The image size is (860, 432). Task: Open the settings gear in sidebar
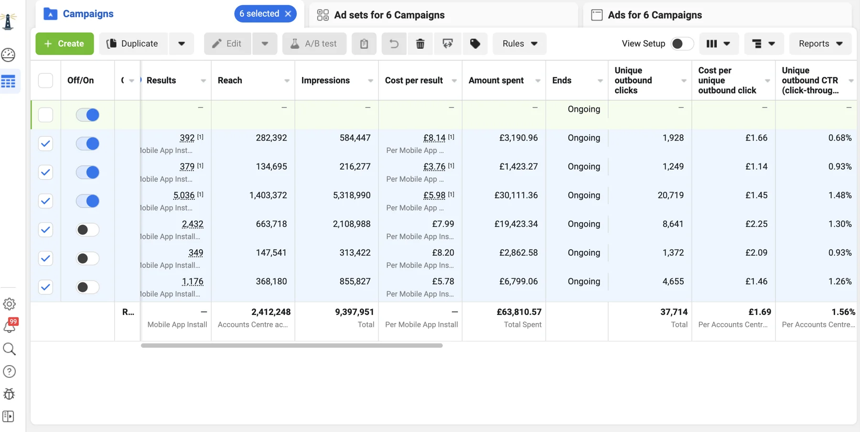point(9,304)
